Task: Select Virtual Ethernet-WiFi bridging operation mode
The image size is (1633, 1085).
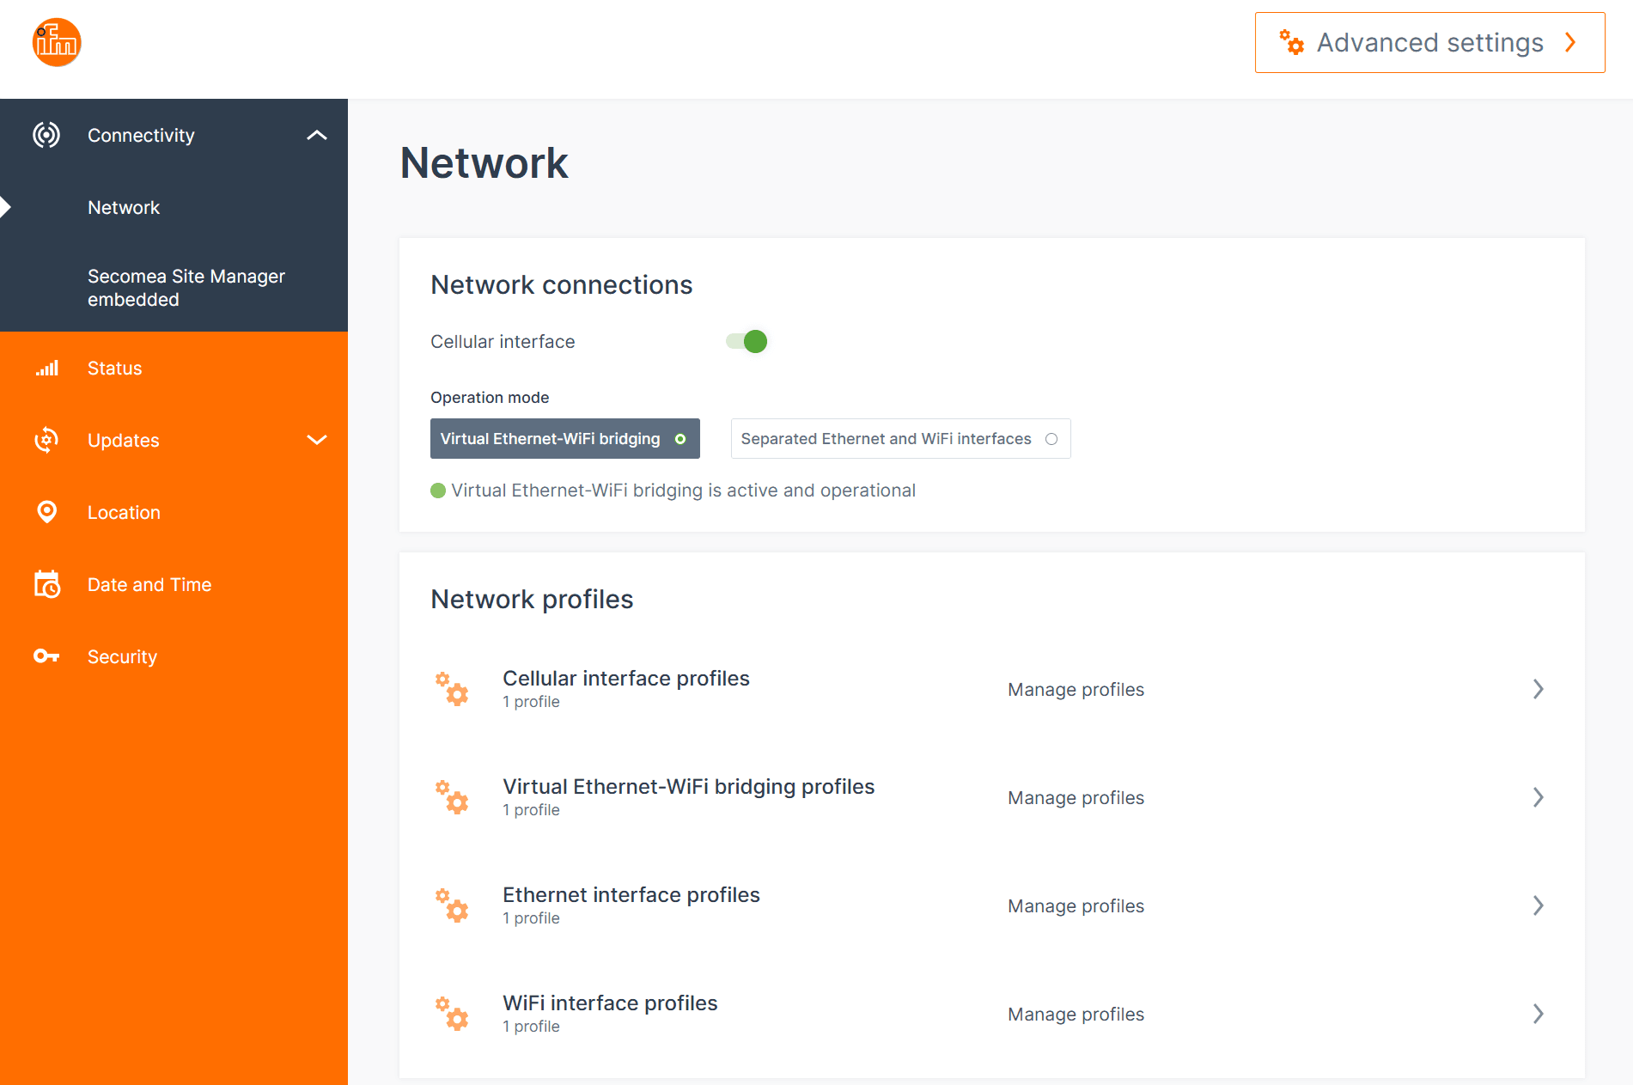Action: 564,439
